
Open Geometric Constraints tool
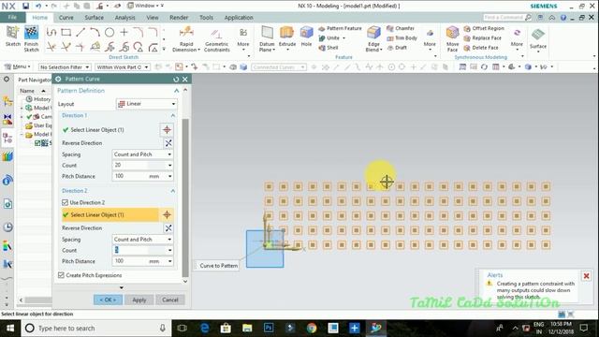coord(216,39)
